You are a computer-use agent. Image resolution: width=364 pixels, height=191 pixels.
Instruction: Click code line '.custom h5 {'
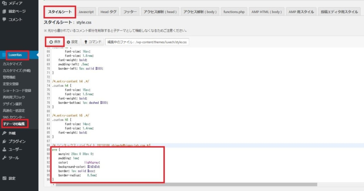click(x=62, y=120)
